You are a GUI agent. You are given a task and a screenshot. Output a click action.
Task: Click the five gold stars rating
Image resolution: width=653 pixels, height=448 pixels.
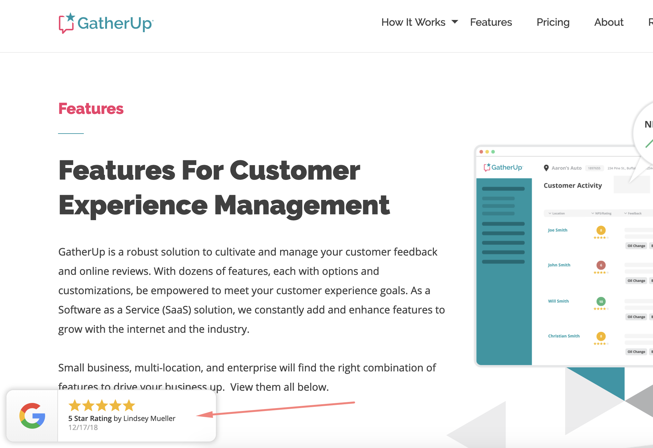tap(102, 406)
